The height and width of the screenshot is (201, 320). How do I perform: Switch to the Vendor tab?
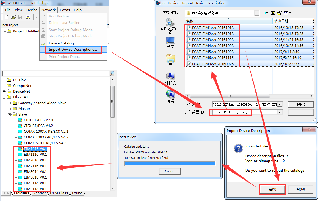click(x=39, y=193)
